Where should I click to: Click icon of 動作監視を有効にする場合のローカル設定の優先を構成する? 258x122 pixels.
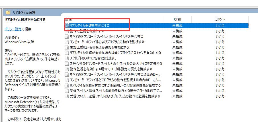pyautogui.click(x=67, y=69)
